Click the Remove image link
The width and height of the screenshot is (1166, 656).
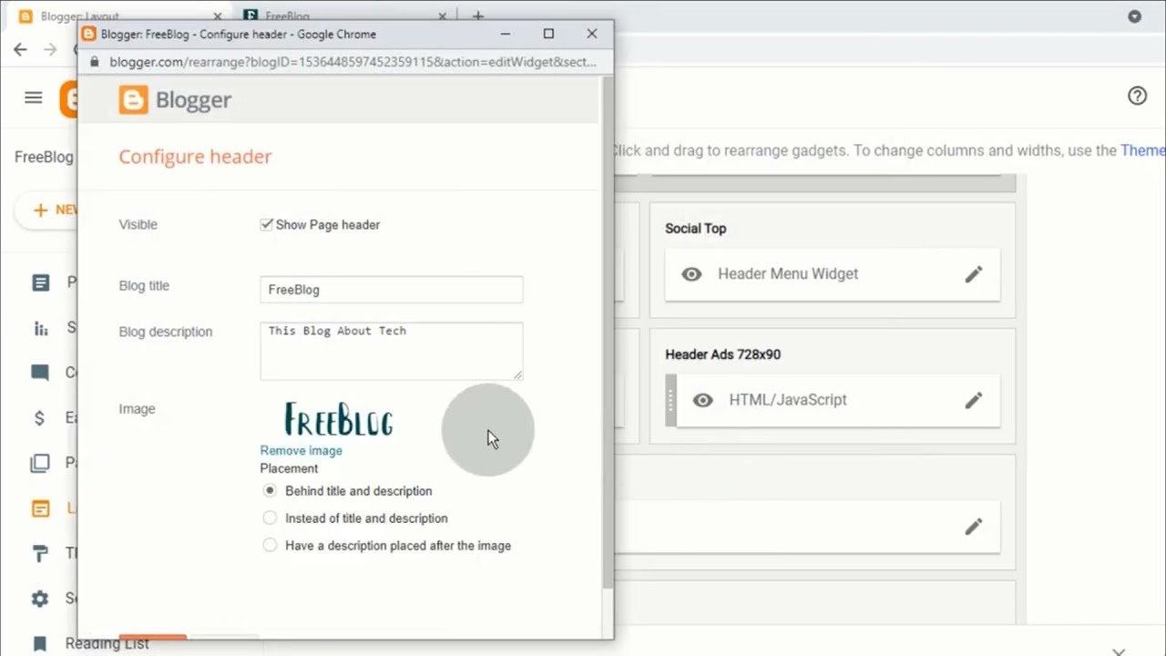pos(302,450)
